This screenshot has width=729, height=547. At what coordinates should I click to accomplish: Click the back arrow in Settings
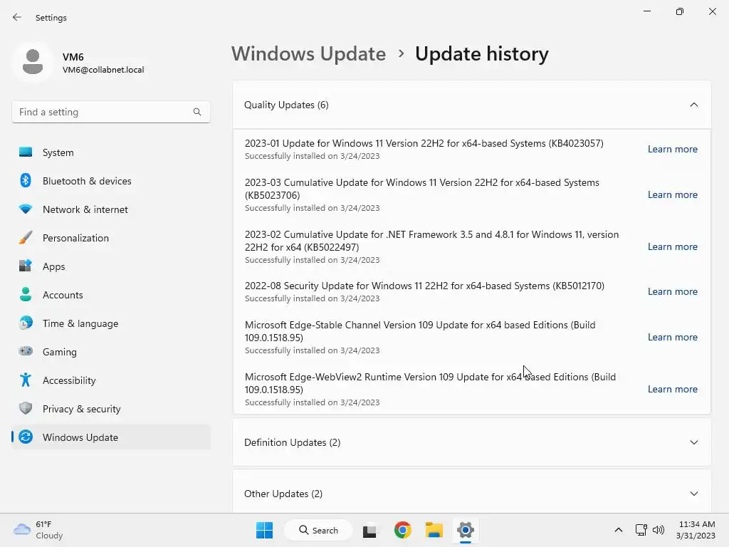click(x=17, y=17)
